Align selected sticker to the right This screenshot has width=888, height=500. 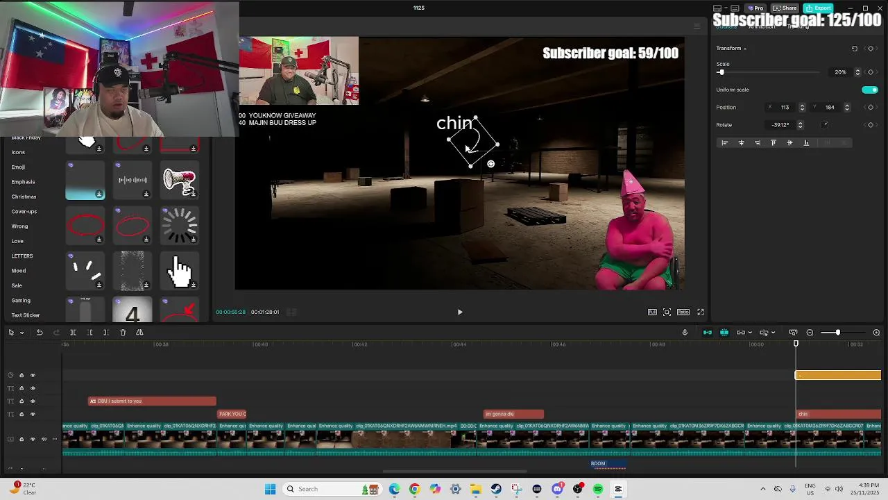757,143
